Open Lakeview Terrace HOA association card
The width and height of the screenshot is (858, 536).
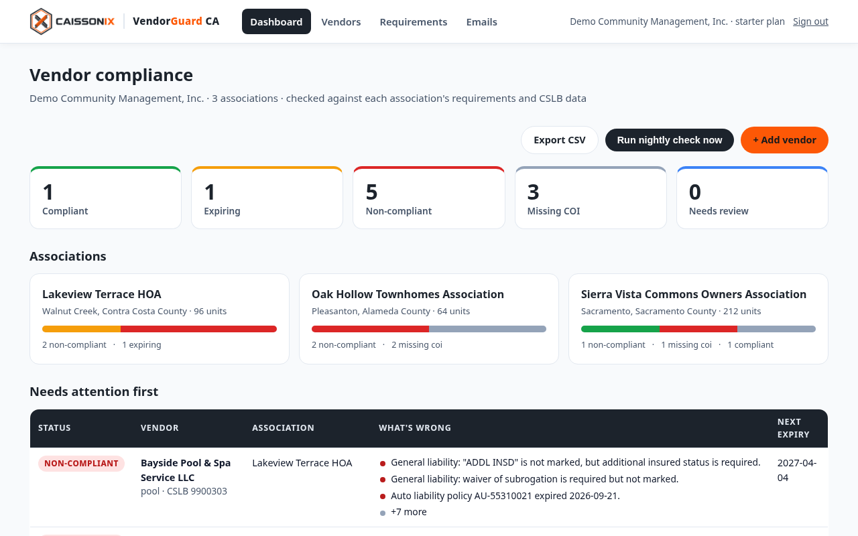pyautogui.click(x=160, y=319)
